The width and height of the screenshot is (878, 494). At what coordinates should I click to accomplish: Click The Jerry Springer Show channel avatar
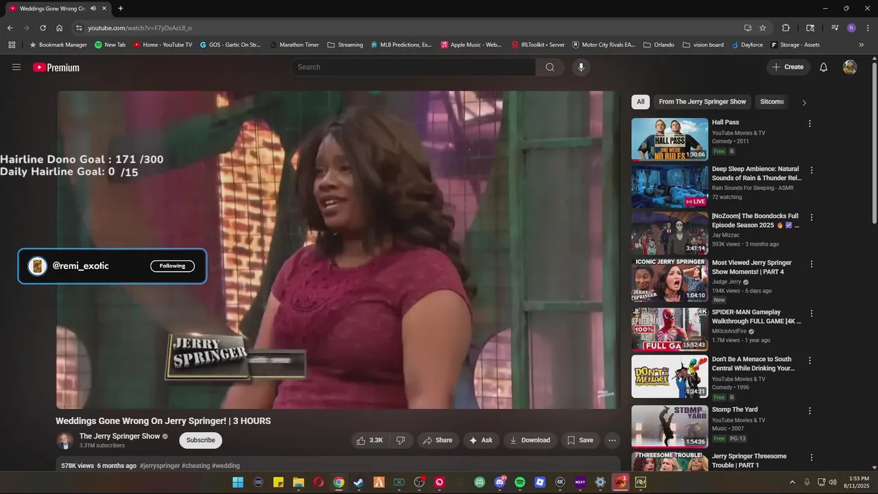(64, 440)
